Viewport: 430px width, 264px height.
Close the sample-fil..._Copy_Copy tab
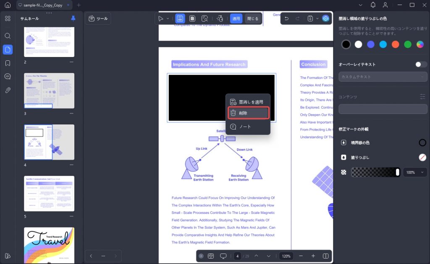(68, 5)
